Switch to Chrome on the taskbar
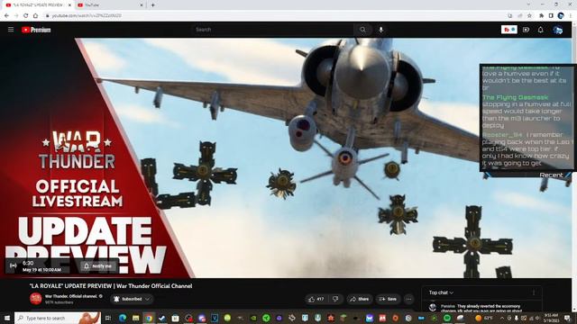577x324 pixels. [149, 318]
